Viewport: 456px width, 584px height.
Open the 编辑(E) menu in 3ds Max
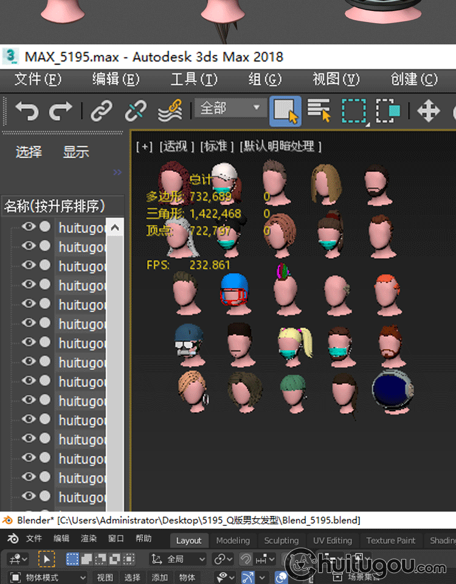click(116, 79)
